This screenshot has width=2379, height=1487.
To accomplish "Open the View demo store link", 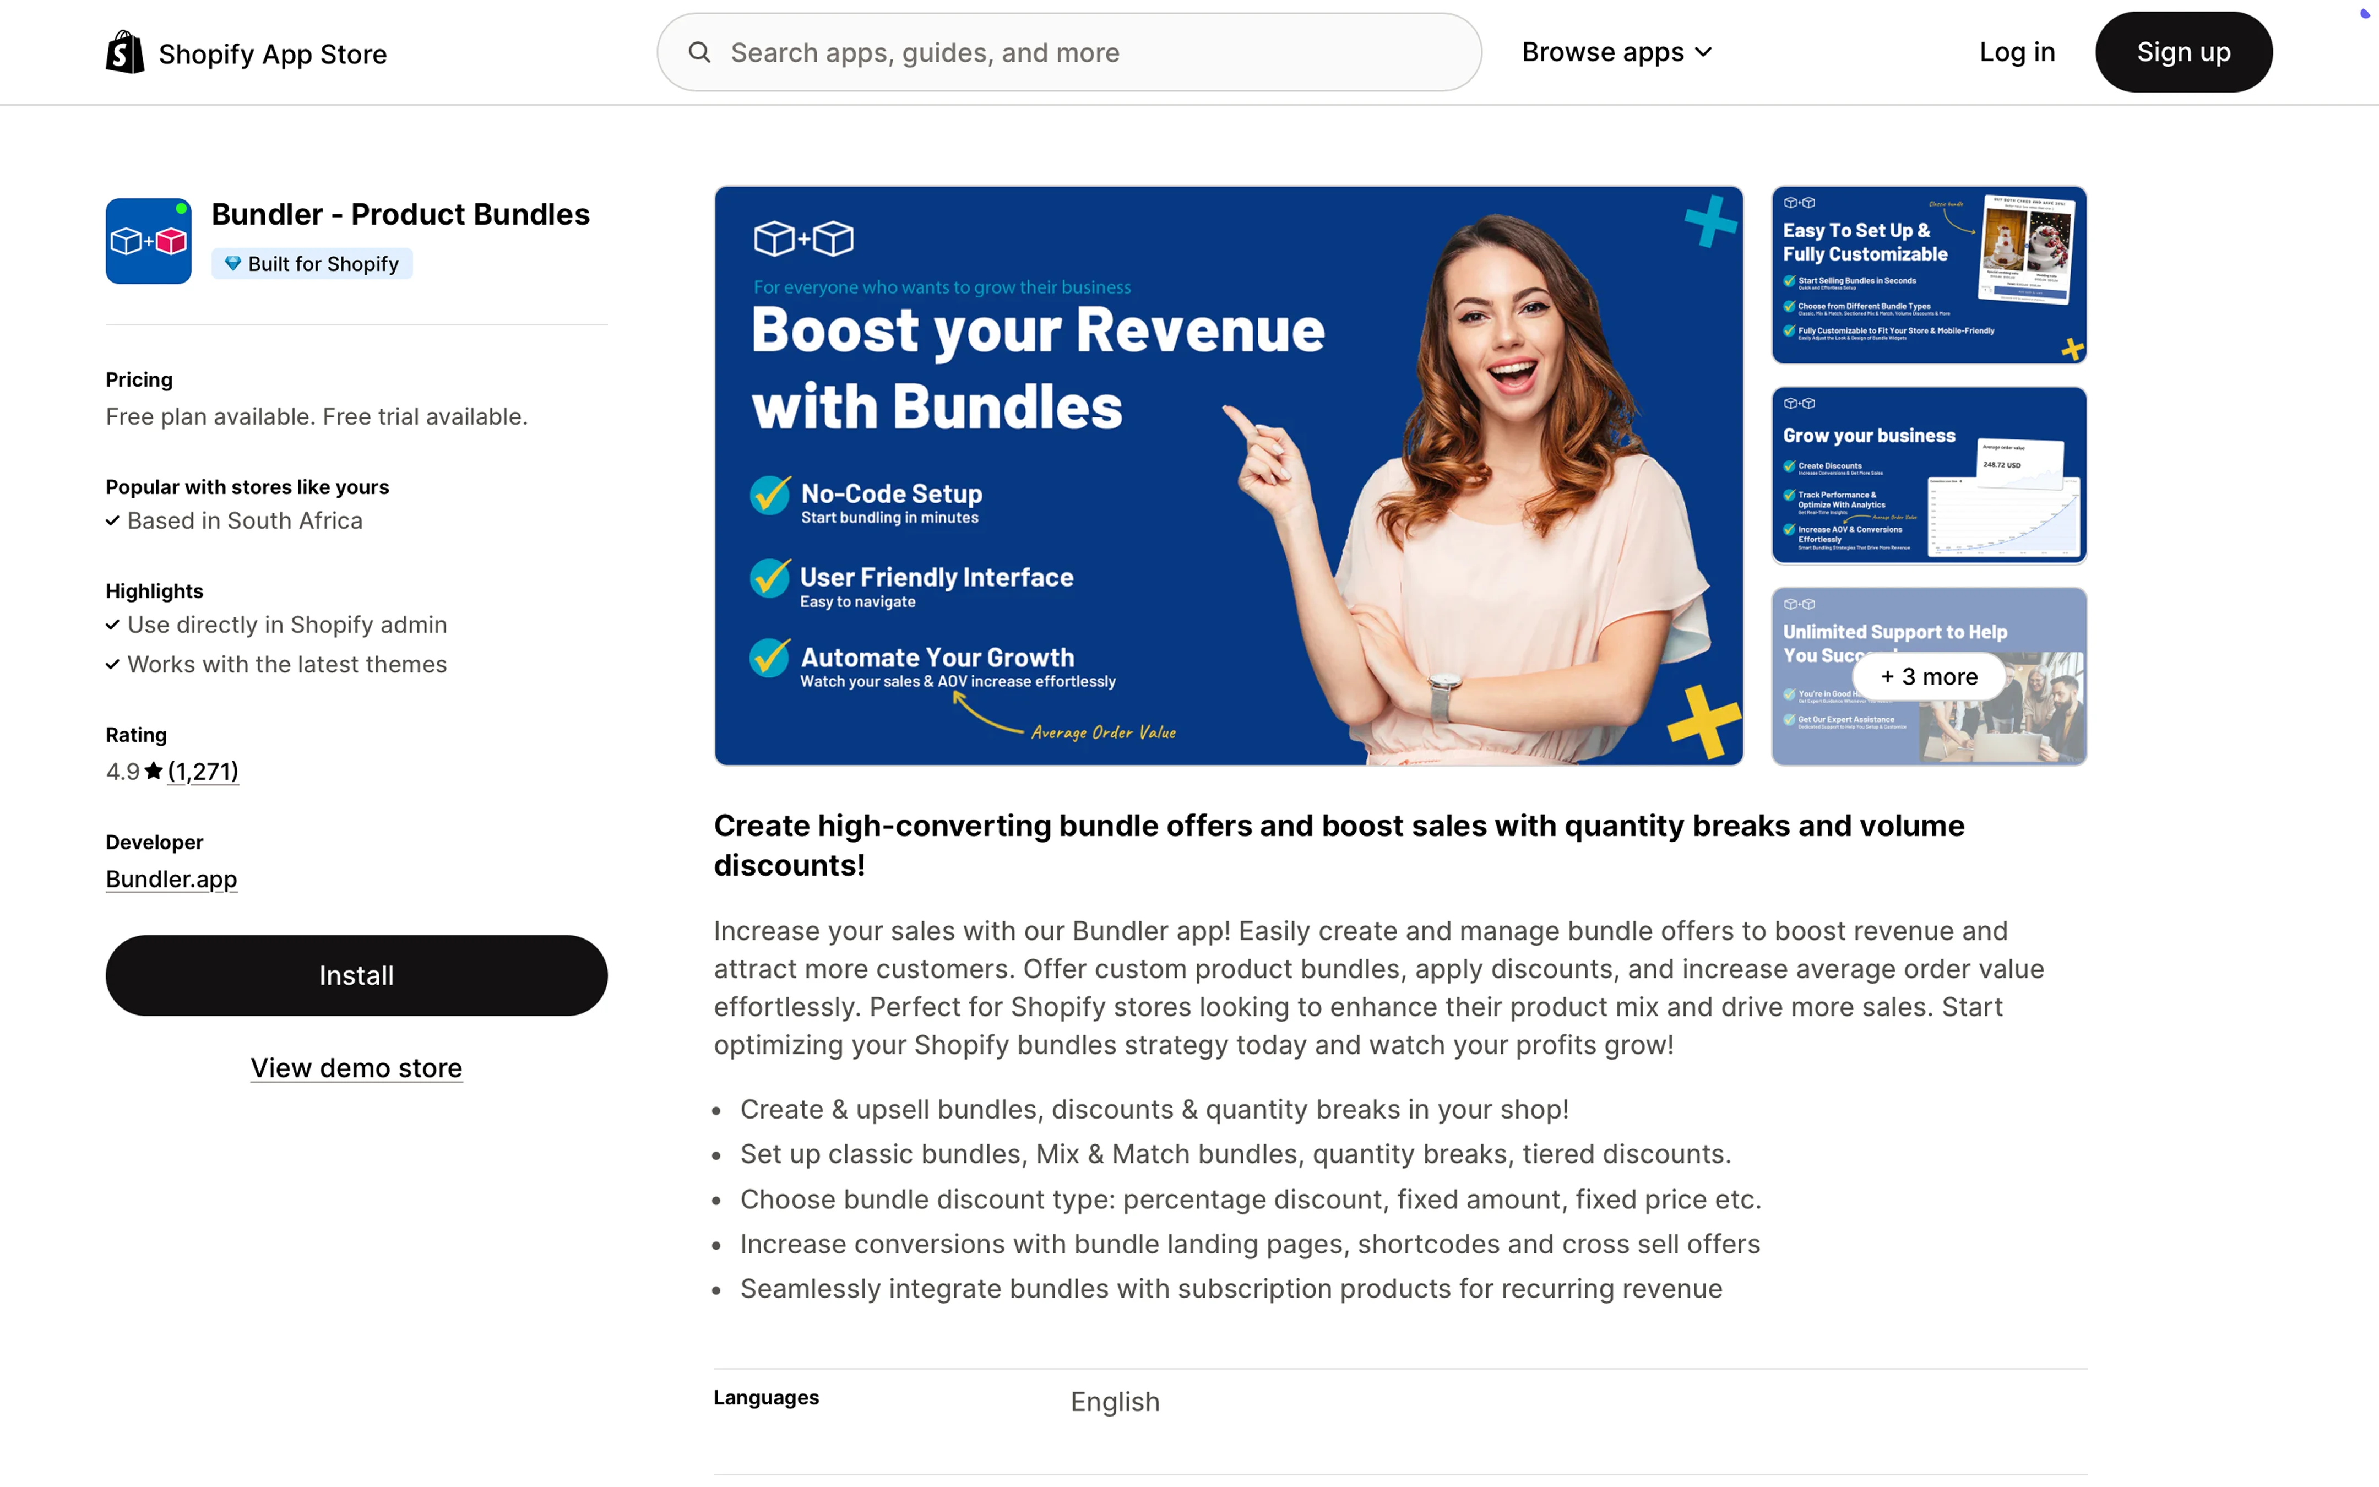I will 356,1068.
